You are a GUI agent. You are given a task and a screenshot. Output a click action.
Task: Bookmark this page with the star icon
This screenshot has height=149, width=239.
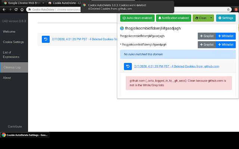click(x=228, y=10)
